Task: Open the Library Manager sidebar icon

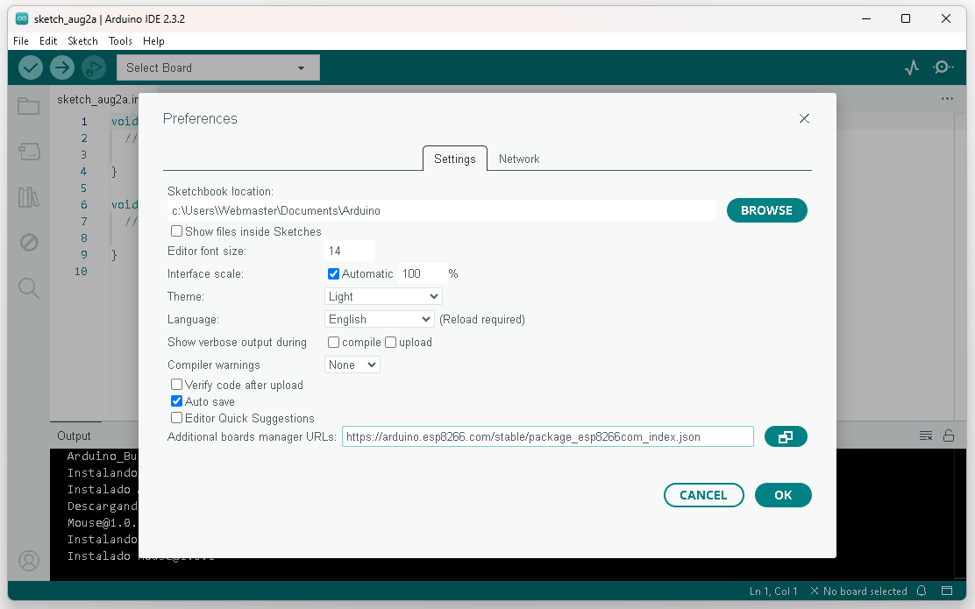Action: (29, 197)
